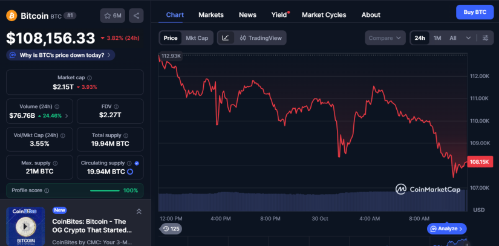Screen dimensions: 499x246
Task: Open the News tab
Action: [247, 15]
